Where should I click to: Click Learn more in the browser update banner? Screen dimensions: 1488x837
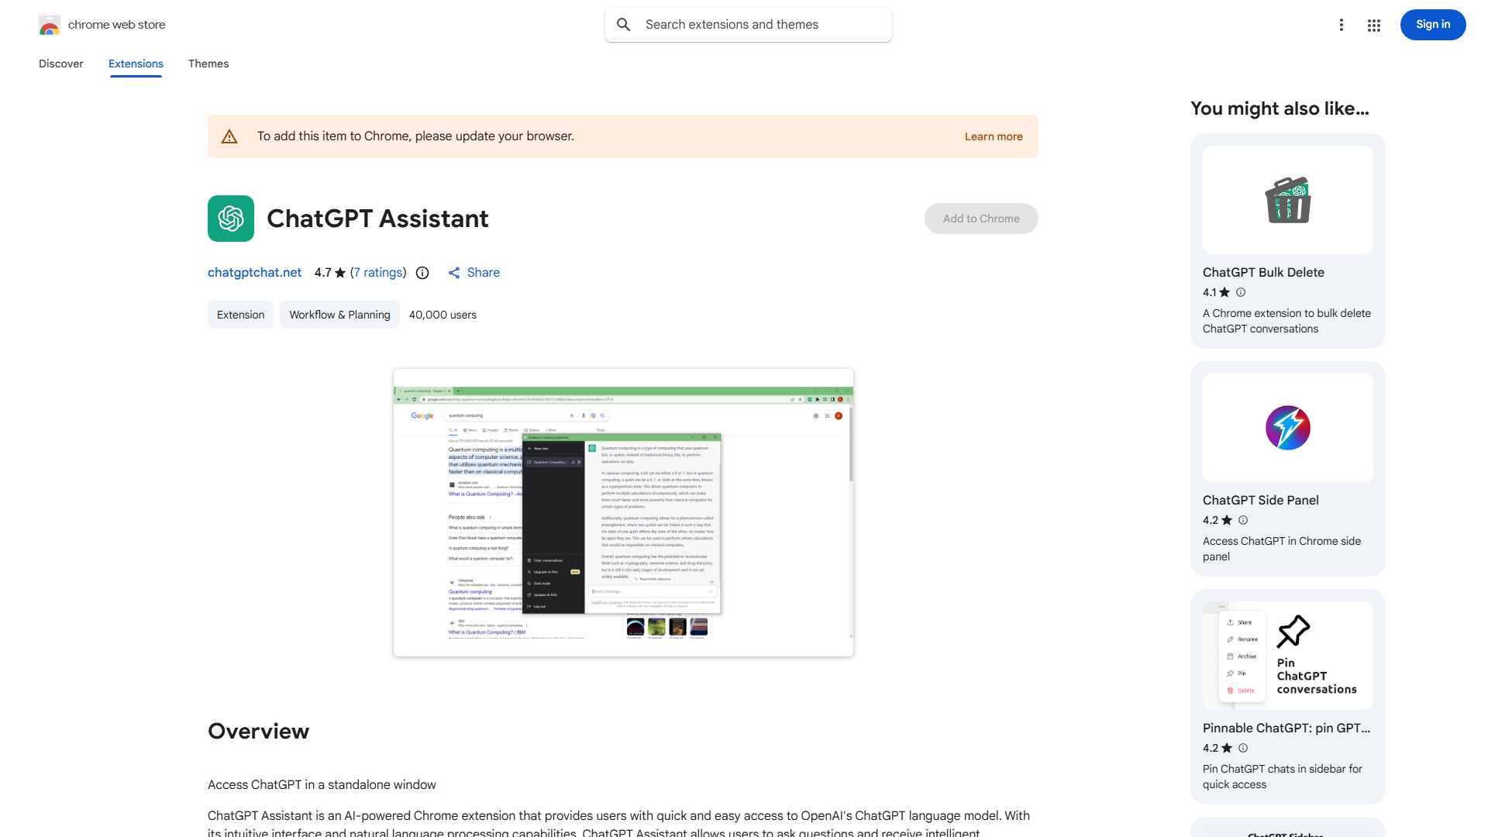(993, 136)
